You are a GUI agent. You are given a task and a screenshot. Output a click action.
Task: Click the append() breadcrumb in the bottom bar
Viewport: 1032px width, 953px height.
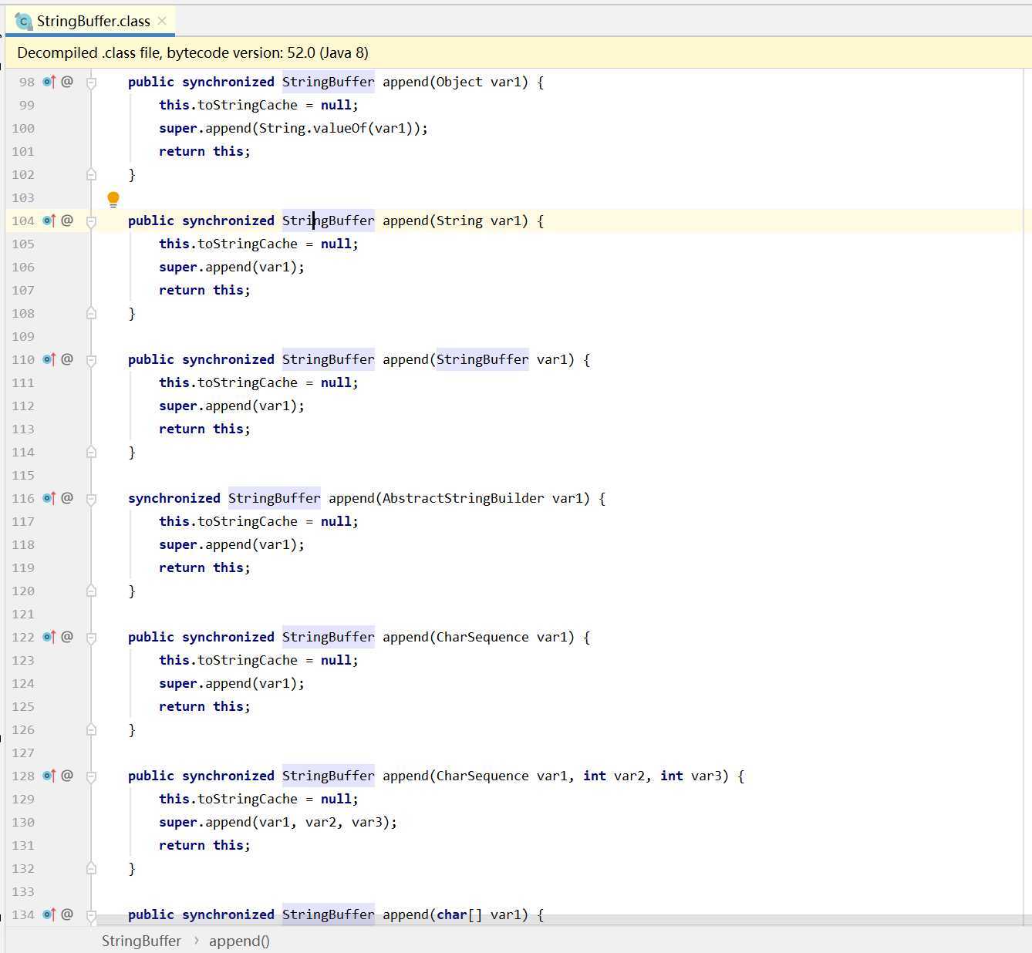[x=239, y=941]
